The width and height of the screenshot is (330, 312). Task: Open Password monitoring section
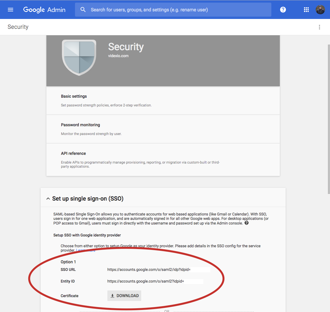(163, 129)
